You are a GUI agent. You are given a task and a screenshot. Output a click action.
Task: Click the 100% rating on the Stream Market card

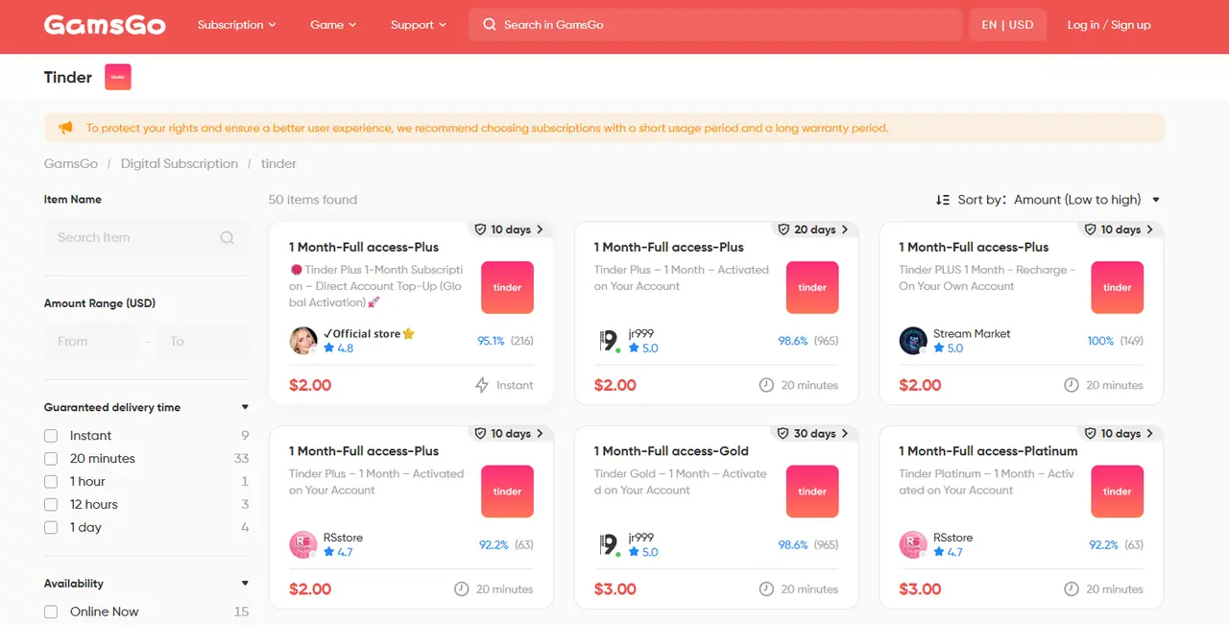[1100, 341]
